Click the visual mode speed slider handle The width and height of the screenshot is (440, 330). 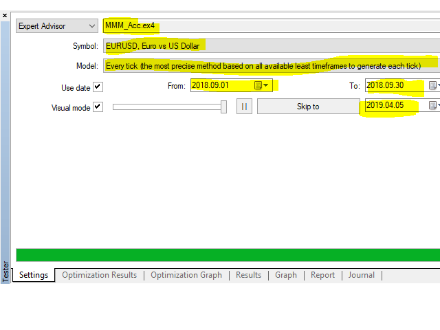(x=223, y=107)
